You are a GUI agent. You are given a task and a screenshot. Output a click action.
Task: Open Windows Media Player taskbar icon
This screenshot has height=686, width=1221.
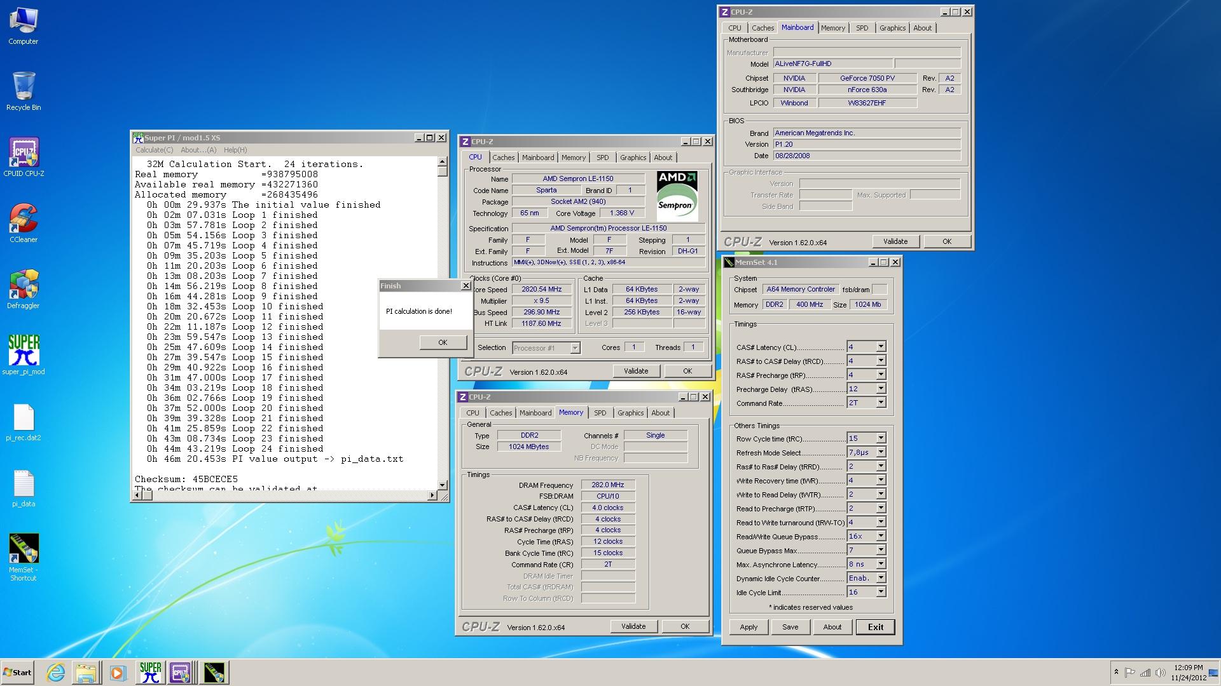pyautogui.click(x=117, y=673)
